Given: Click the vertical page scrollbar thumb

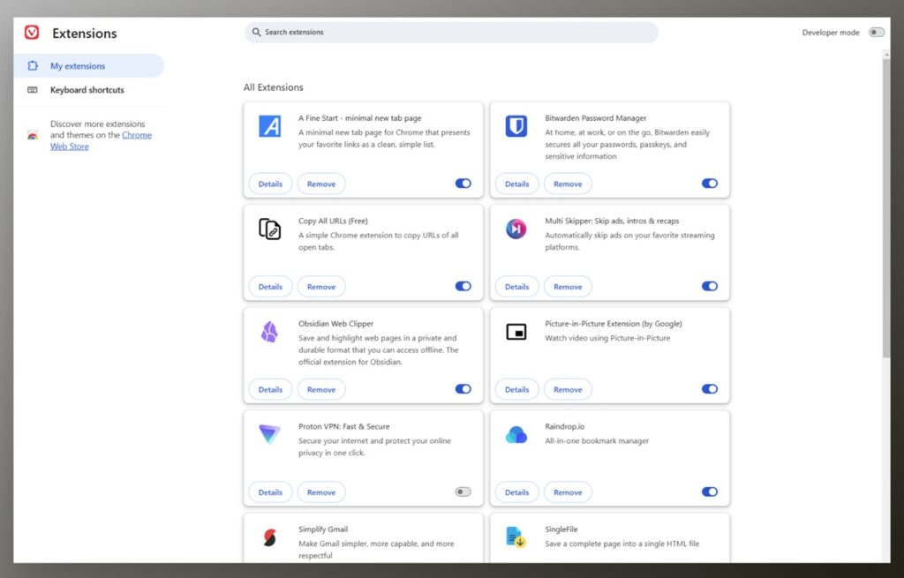Looking at the screenshot, I should click(886, 207).
